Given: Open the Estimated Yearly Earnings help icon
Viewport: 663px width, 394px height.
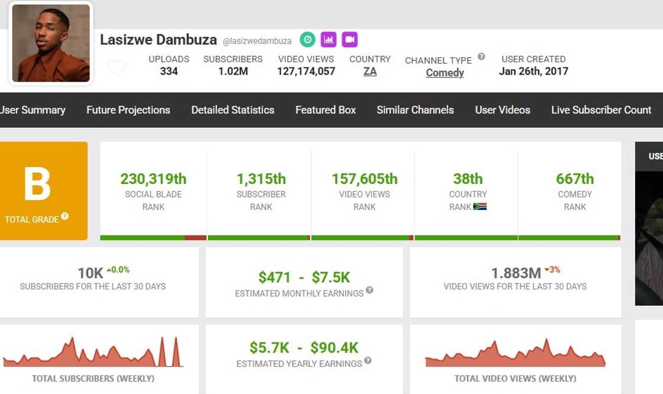Looking at the screenshot, I should [368, 360].
